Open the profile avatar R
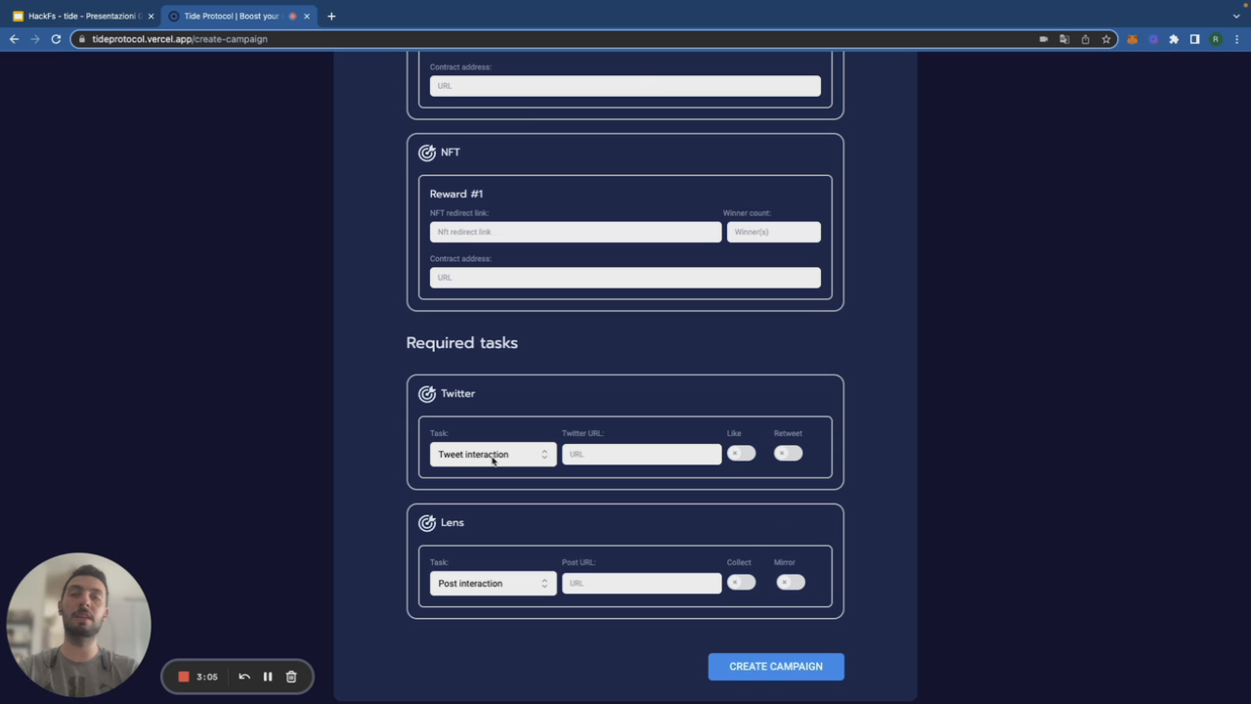1251x704 pixels. (x=1216, y=39)
